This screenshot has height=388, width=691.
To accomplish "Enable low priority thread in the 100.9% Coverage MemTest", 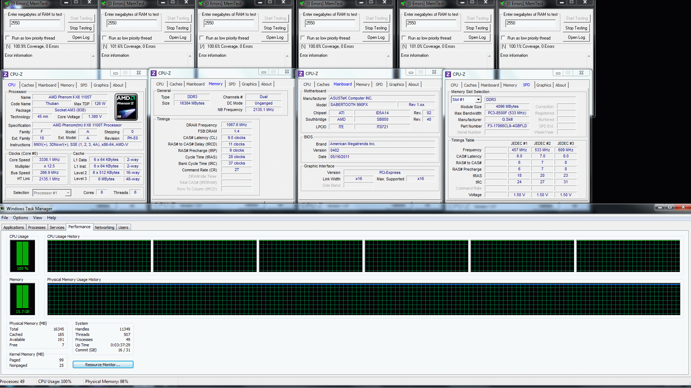I will [x=8, y=38].
